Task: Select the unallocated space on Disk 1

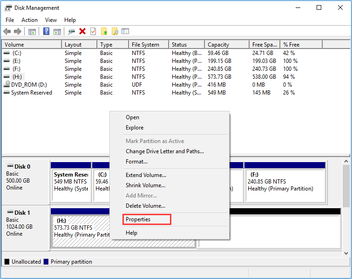Action: [285, 228]
